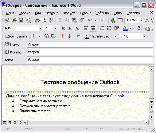Click the Print icon in toolbar
The height and width of the screenshot is (133, 156).
coord(37,20)
